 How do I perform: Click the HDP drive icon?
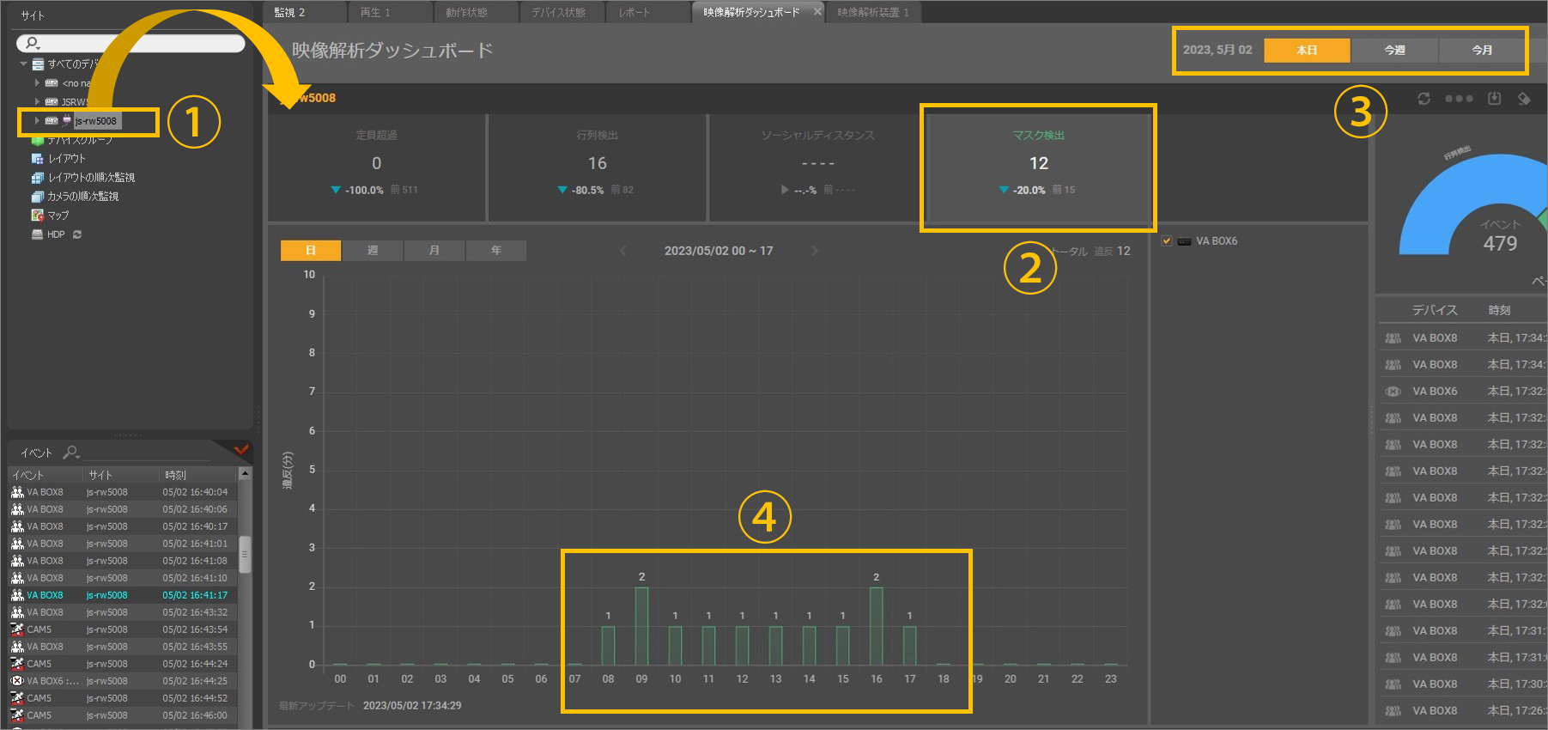click(x=37, y=234)
